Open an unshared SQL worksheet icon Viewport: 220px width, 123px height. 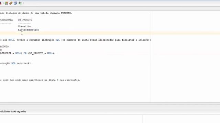pos(6,3)
